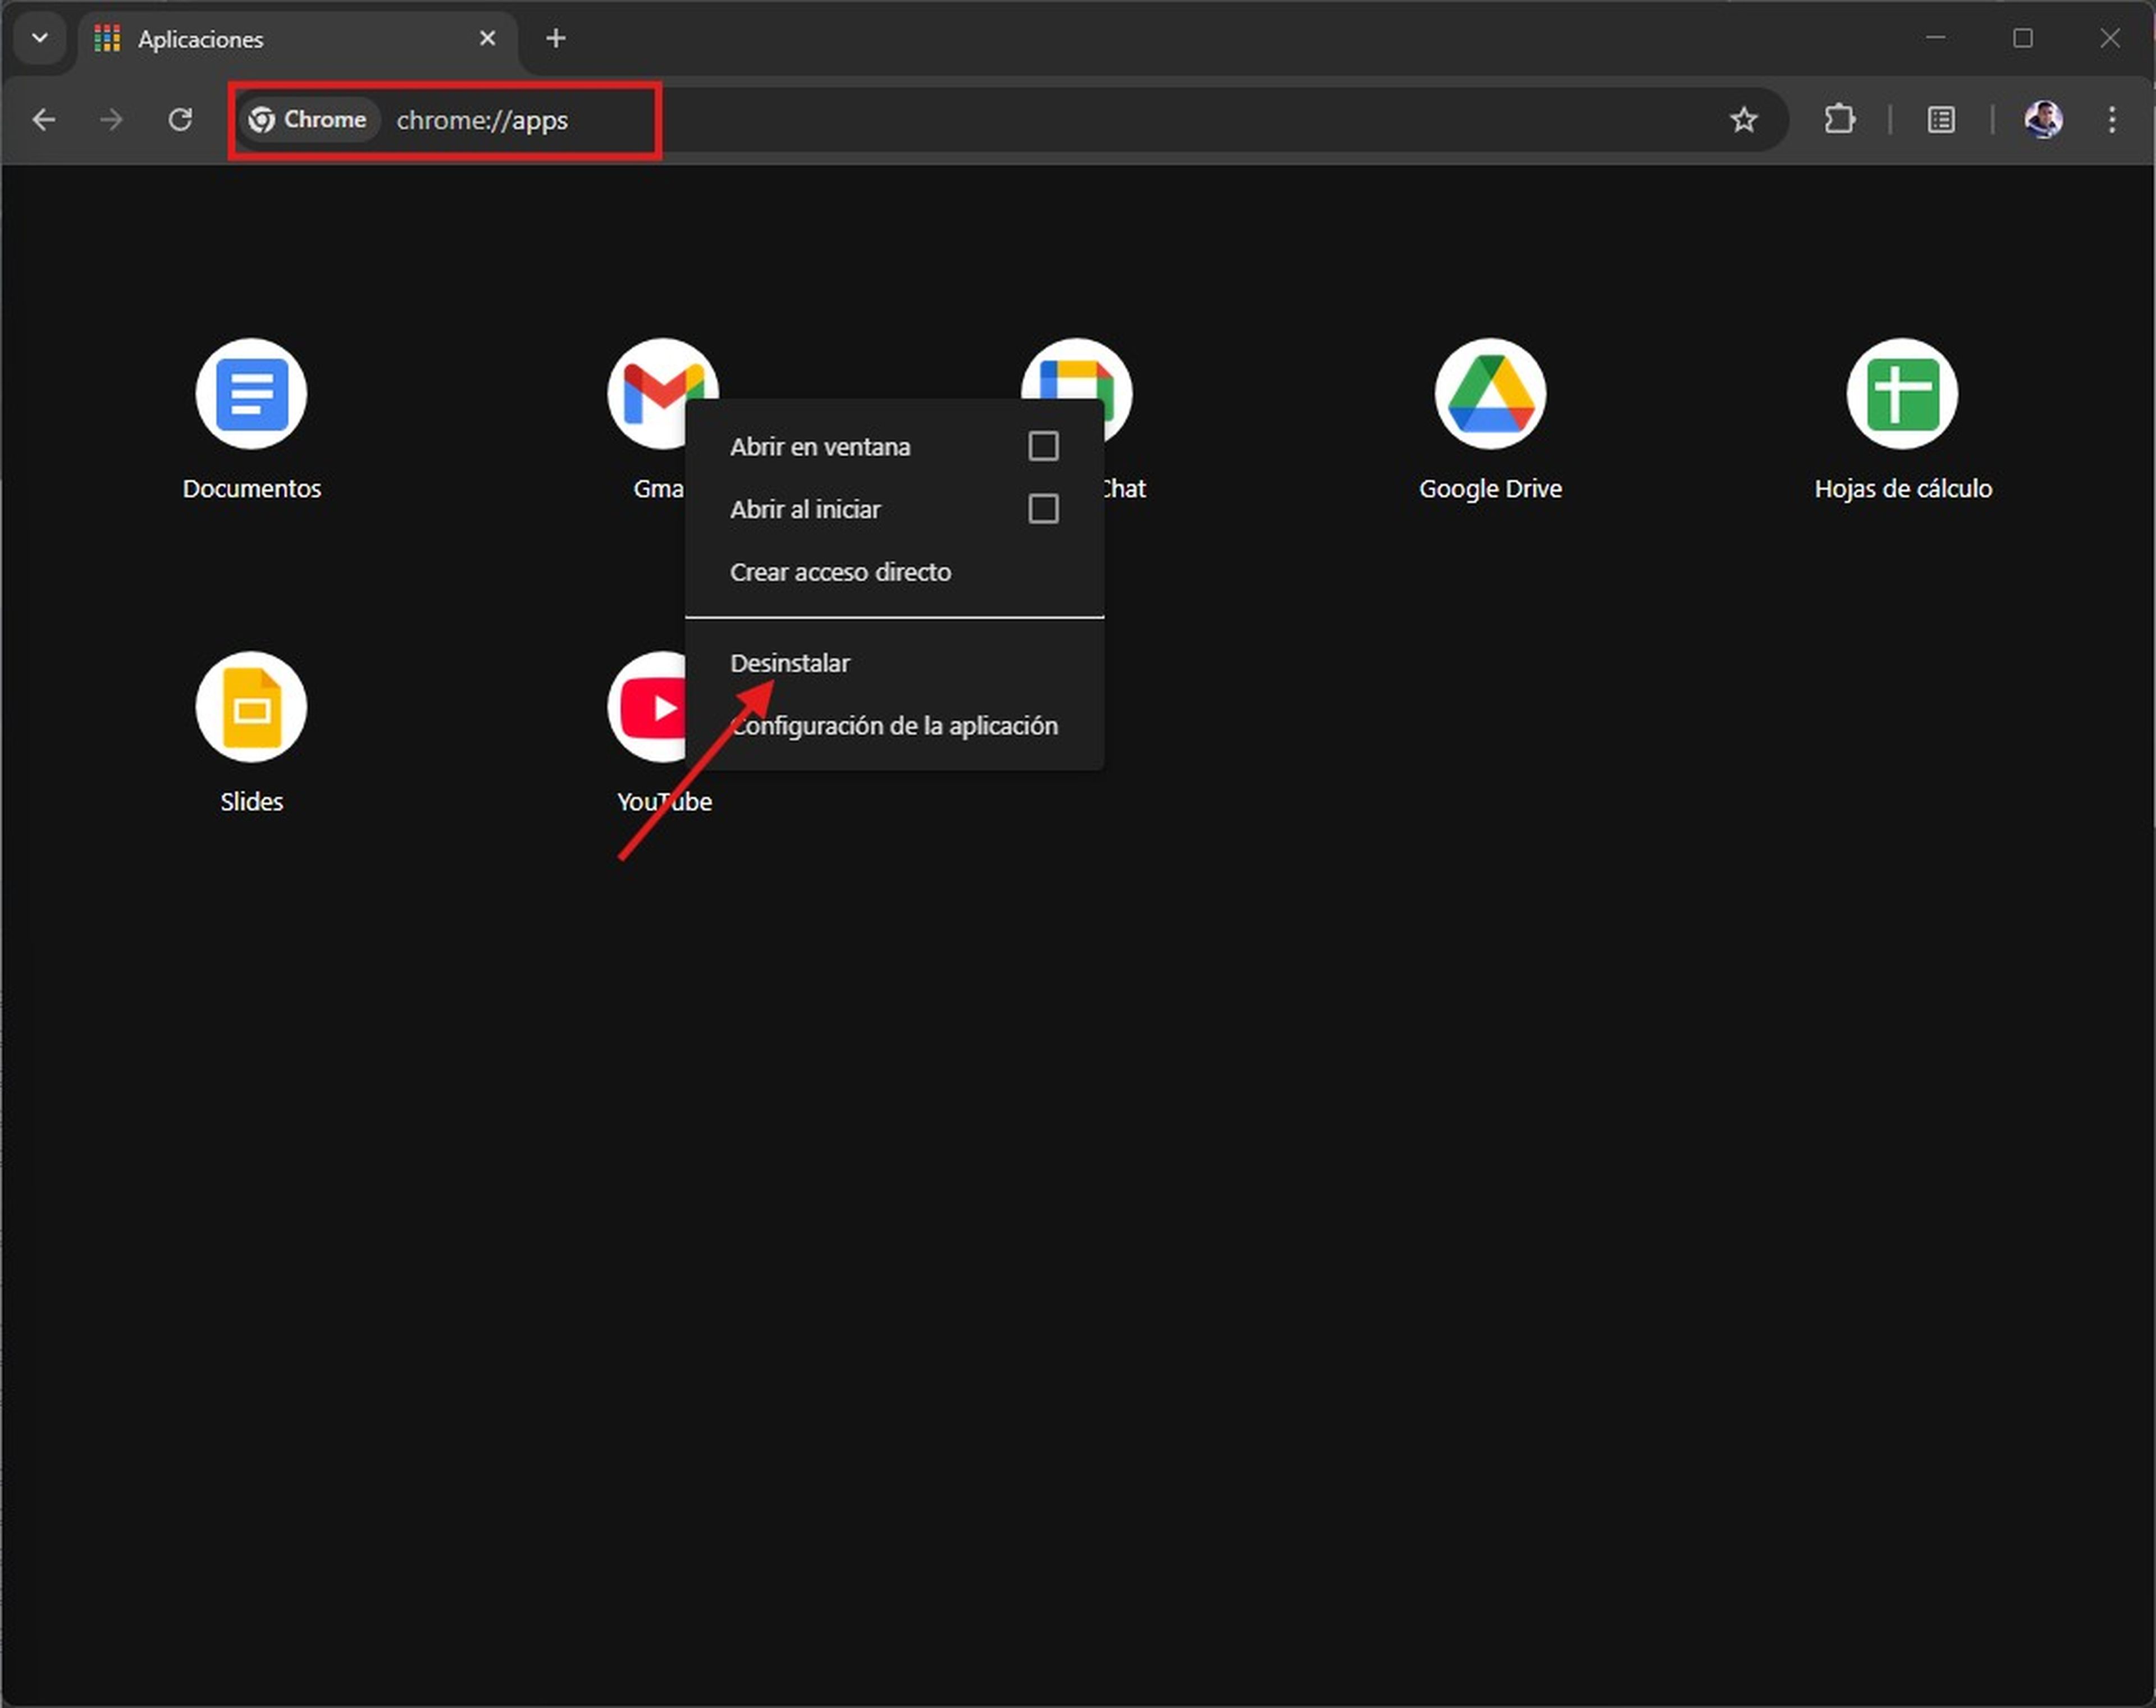Toggle Abrir al iniciar checkbox
2156x1708 pixels.
click(1043, 509)
